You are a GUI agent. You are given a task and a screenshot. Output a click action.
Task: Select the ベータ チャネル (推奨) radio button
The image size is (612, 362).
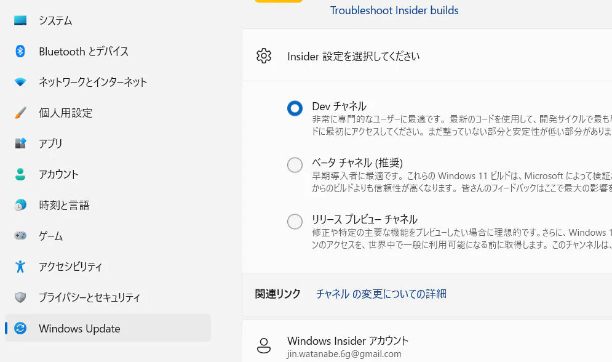[295, 165]
